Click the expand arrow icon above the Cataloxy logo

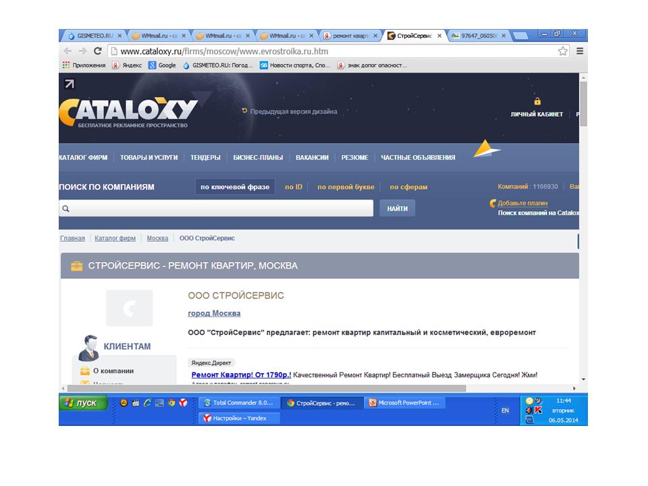tap(70, 84)
